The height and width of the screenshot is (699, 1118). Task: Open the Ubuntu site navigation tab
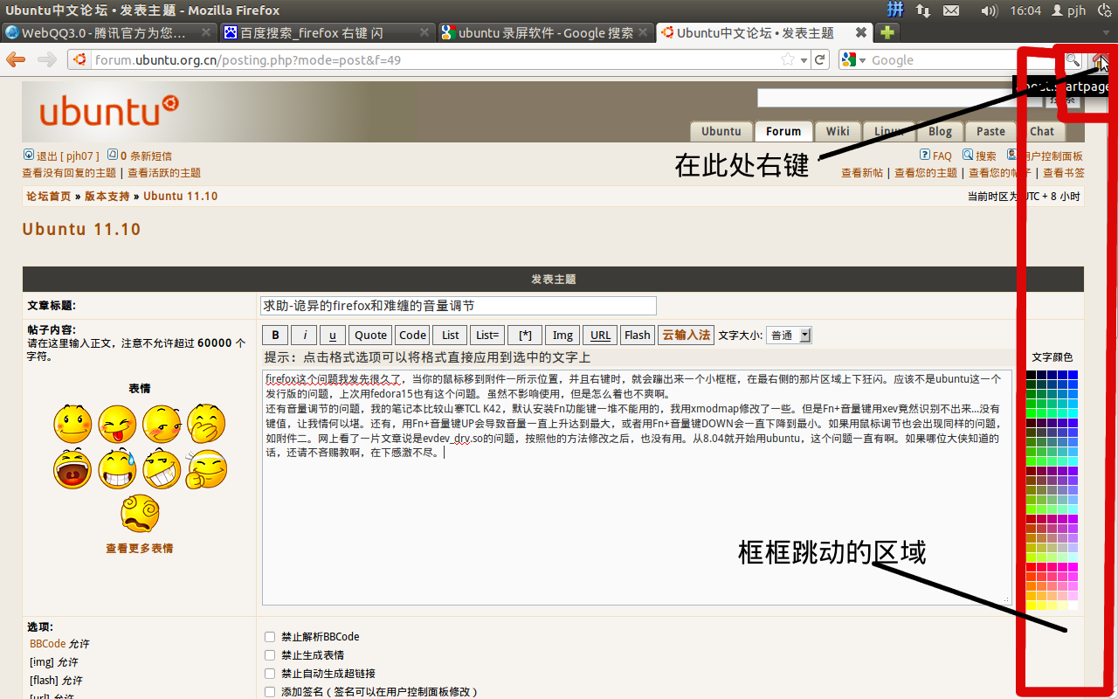pos(721,131)
